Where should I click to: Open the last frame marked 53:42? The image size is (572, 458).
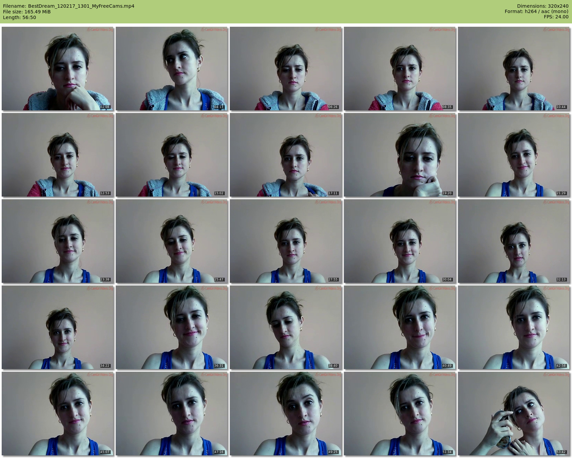coord(514,414)
